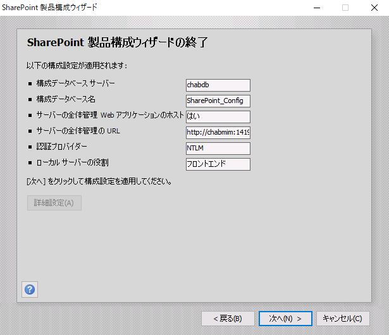The image size is (389, 335).
Task: Click the window title bar text
Action: [49, 7]
